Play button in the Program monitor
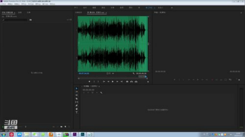 coord(198,80)
